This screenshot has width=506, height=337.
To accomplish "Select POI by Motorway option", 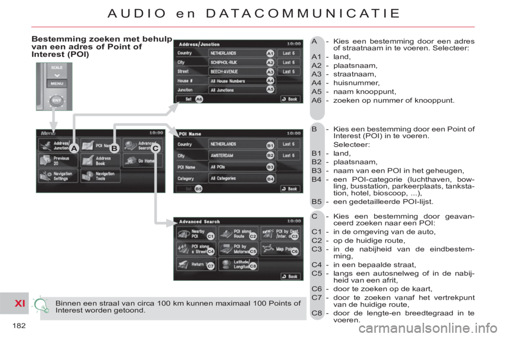I will click(x=238, y=249).
